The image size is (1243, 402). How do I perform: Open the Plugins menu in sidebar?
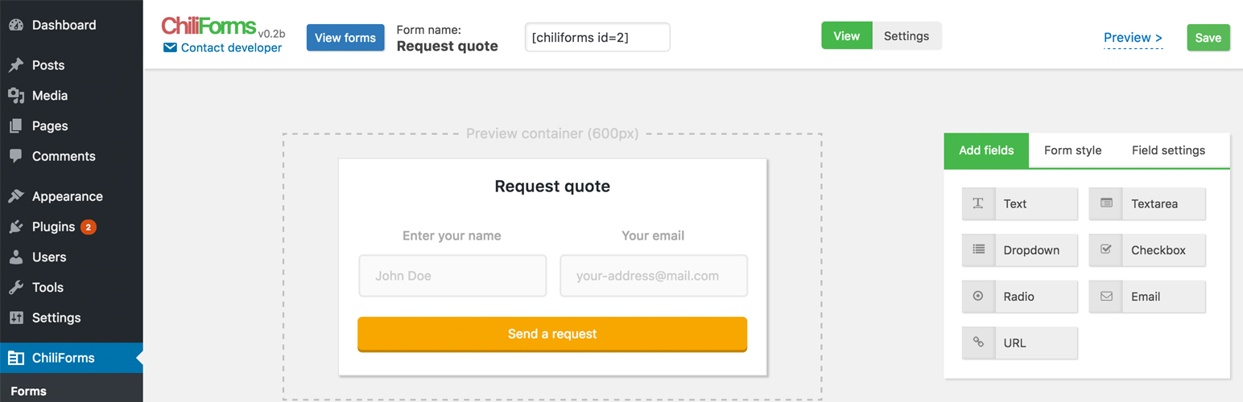[x=53, y=227]
